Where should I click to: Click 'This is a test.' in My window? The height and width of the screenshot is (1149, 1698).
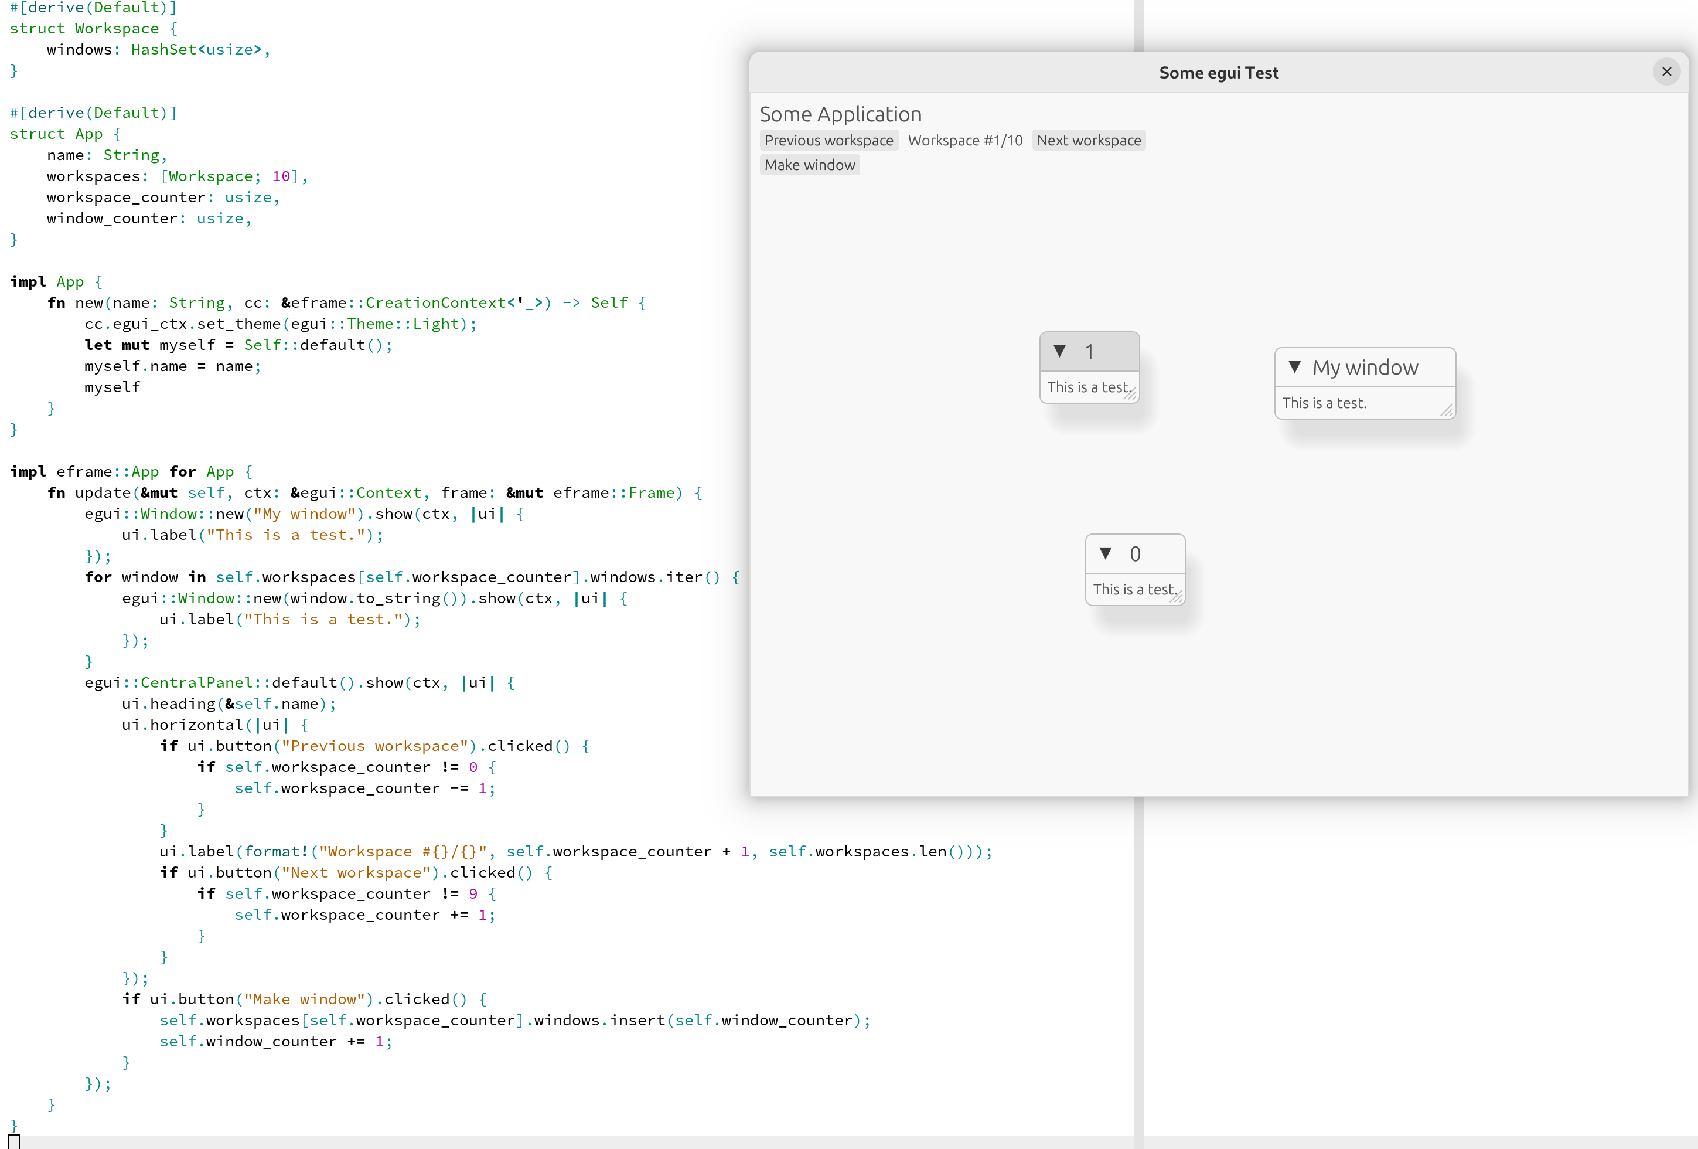(x=1324, y=403)
